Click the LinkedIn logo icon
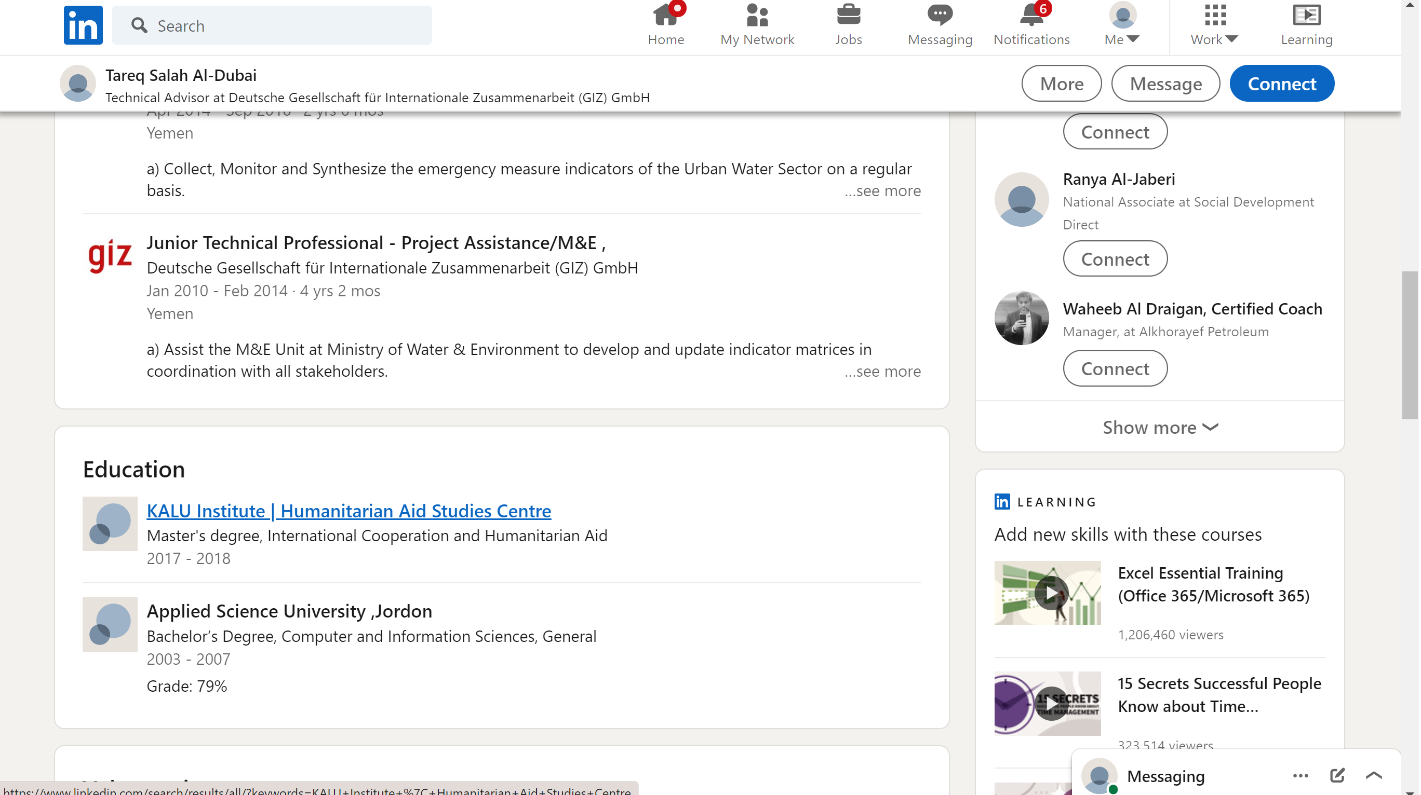The image size is (1421, 795). click(x=83, y=25)
